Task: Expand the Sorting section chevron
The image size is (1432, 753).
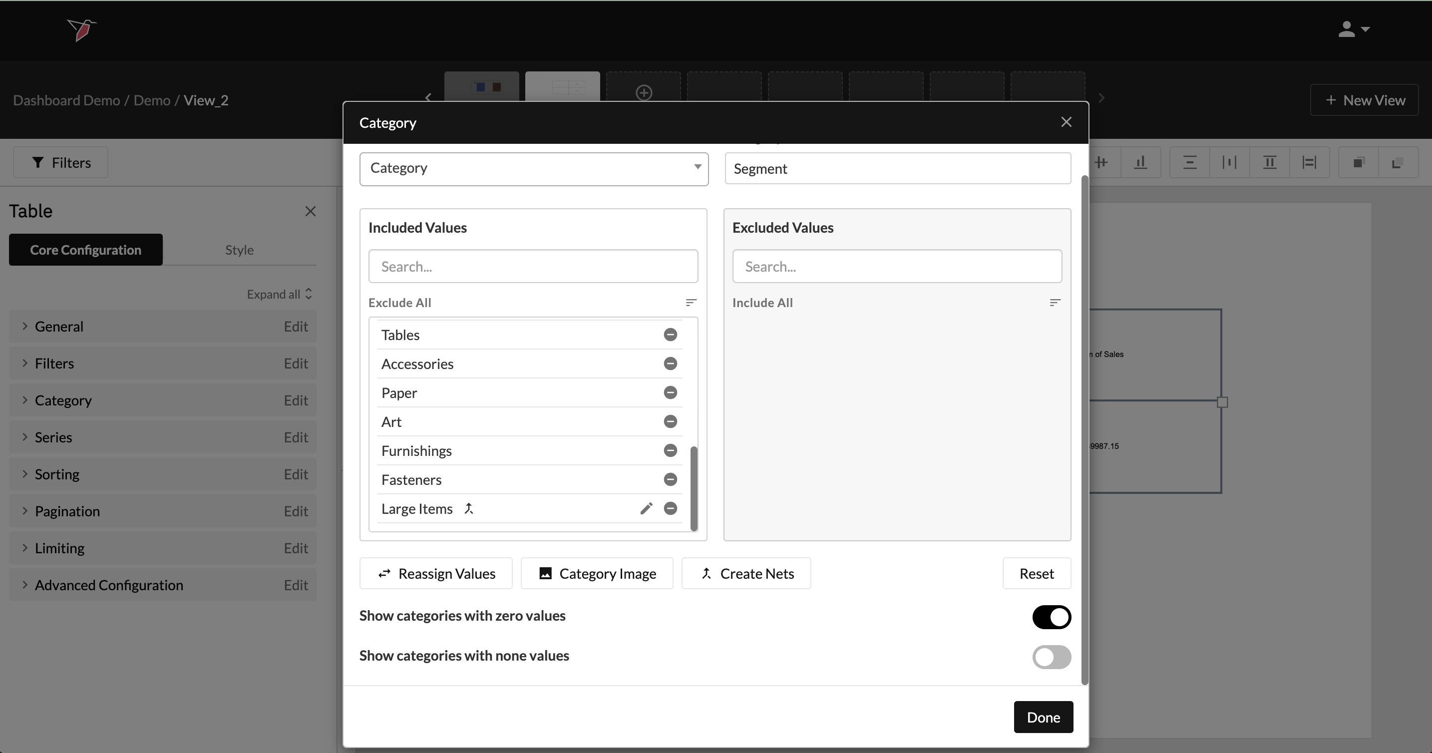Action: [x=25, y=474]
